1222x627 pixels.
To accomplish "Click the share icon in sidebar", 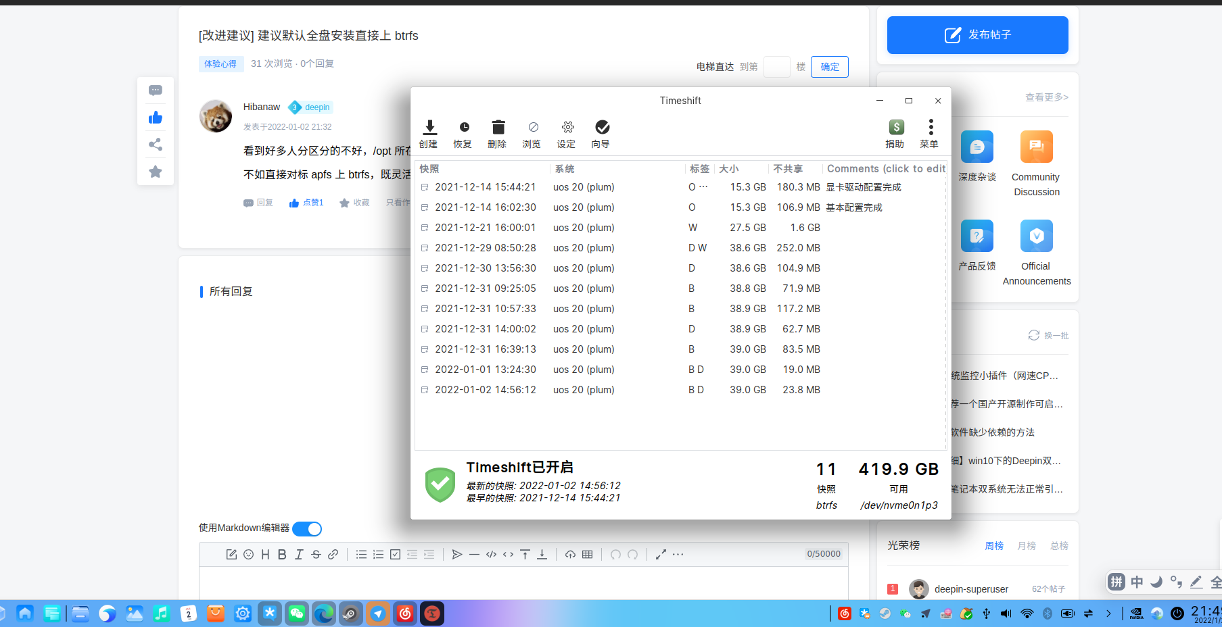I will [x=156, y=145].
